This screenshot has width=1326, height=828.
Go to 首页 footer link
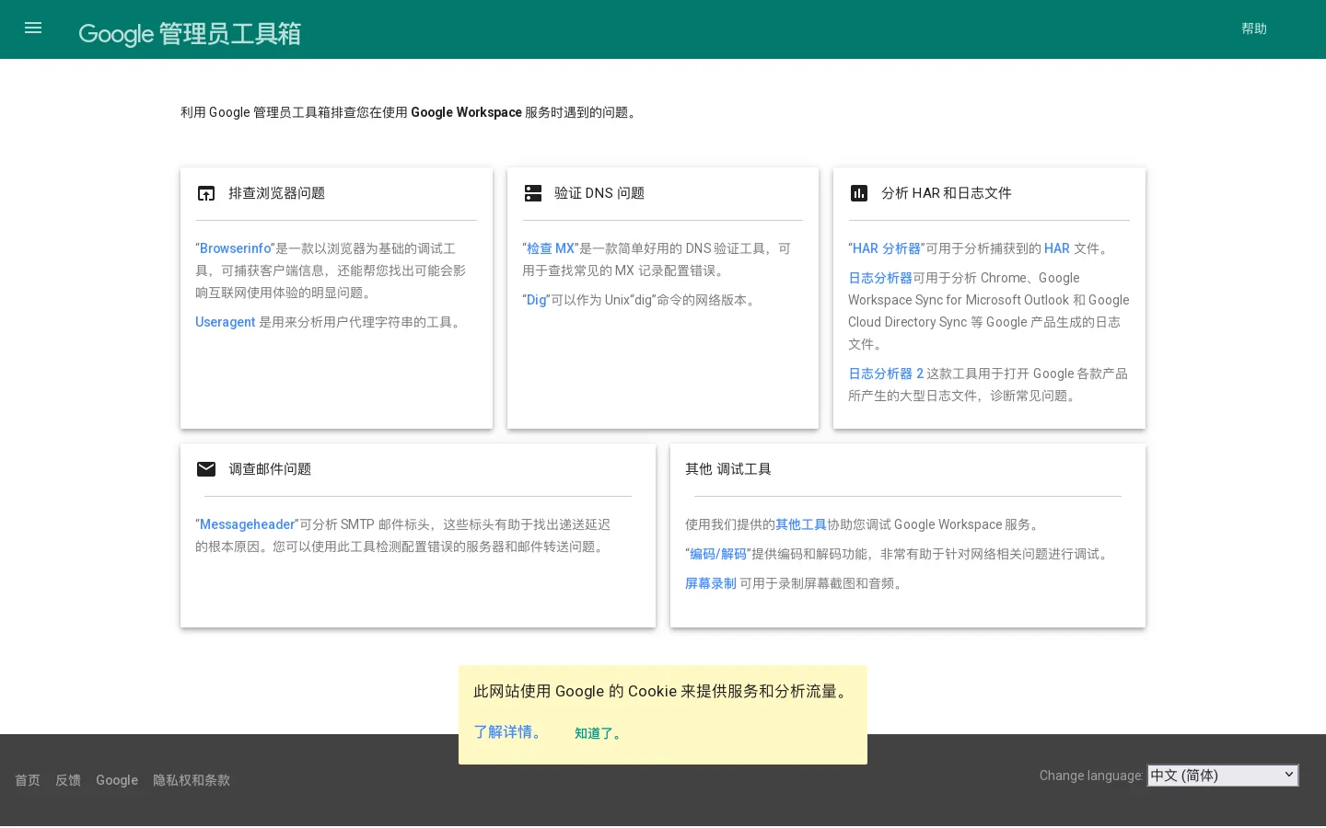coord(28,780)
